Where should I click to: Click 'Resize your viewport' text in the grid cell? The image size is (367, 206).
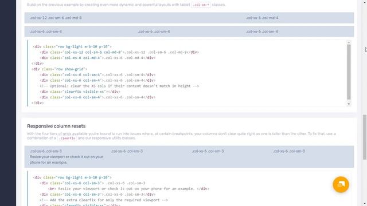tap(67, 160)
